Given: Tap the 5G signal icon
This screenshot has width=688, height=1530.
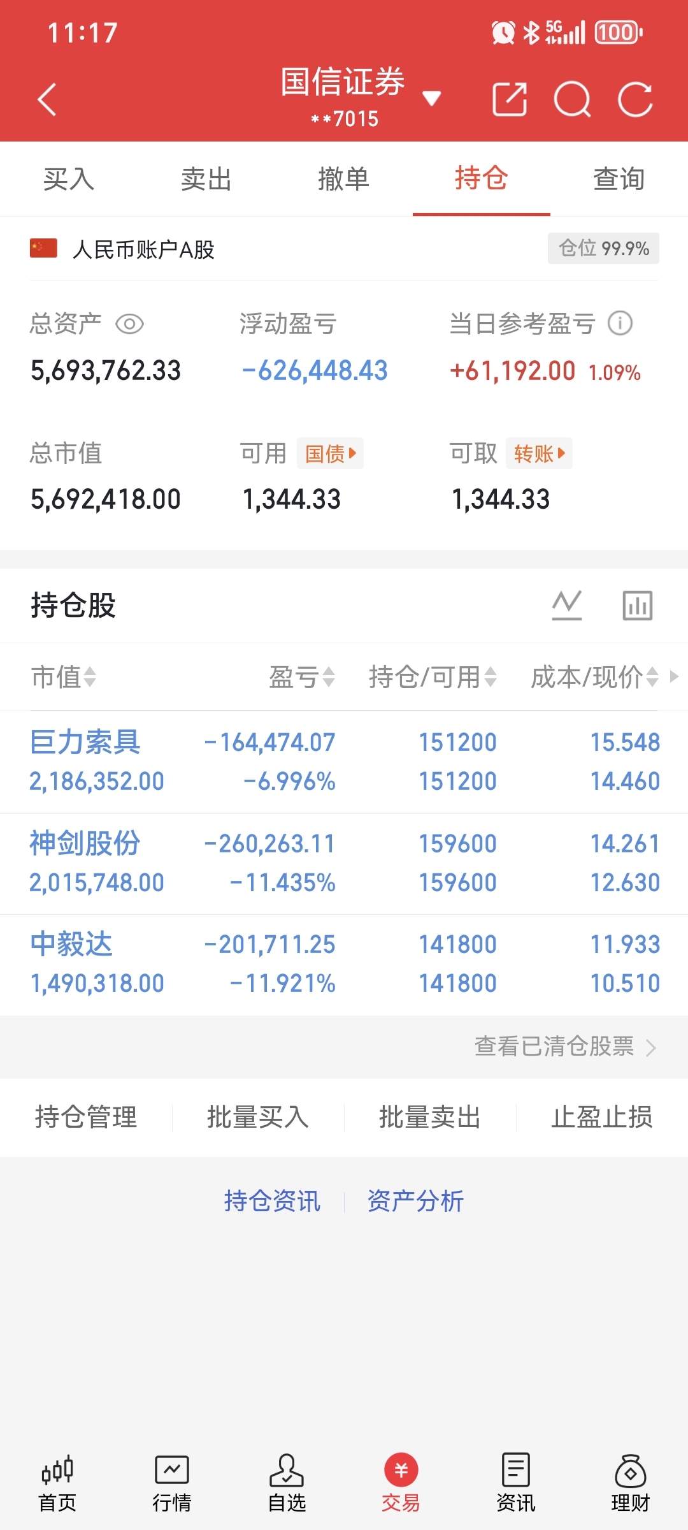Looking at the screenshot, I should [565, 33].
